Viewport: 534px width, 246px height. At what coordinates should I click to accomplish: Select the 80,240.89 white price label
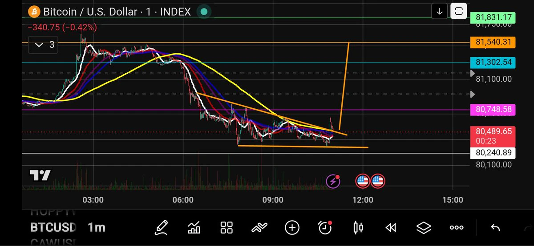[x=493, y=153]
